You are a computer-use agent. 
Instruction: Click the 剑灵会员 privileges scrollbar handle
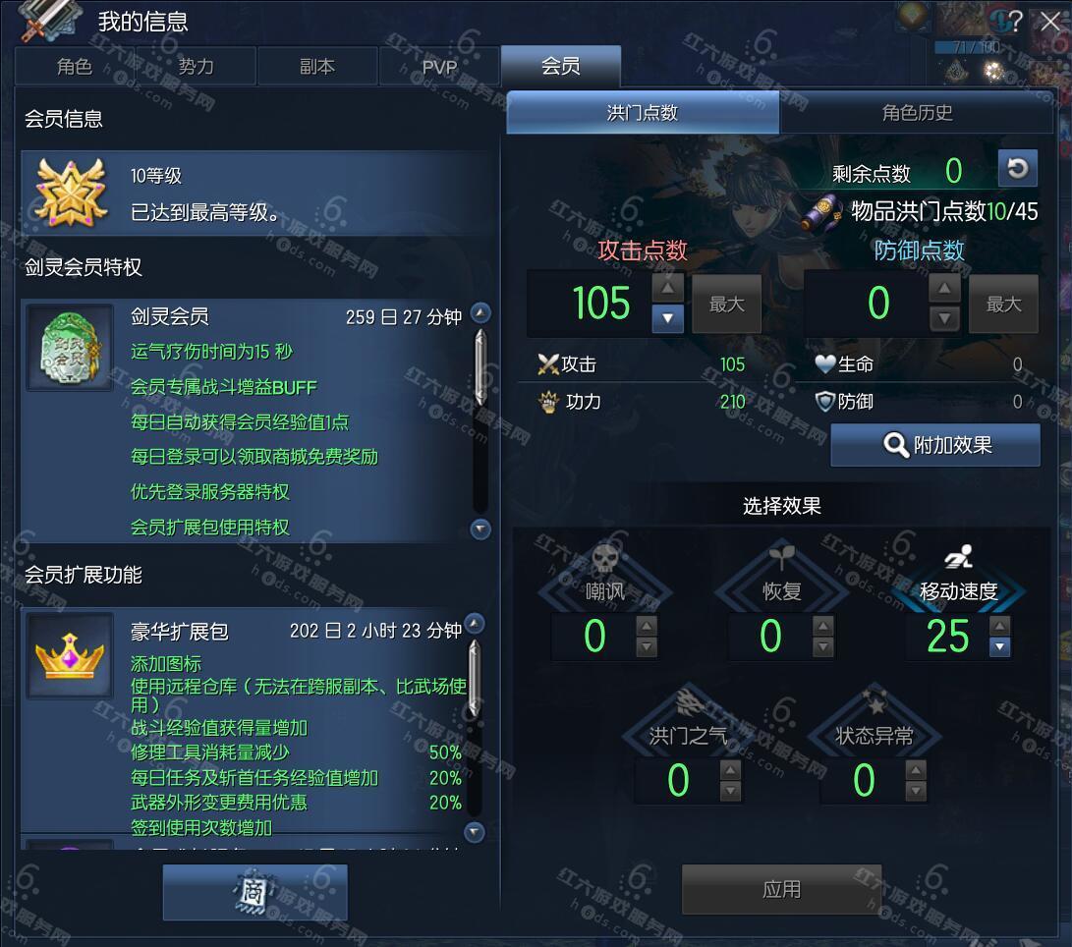tap(480, 367)
